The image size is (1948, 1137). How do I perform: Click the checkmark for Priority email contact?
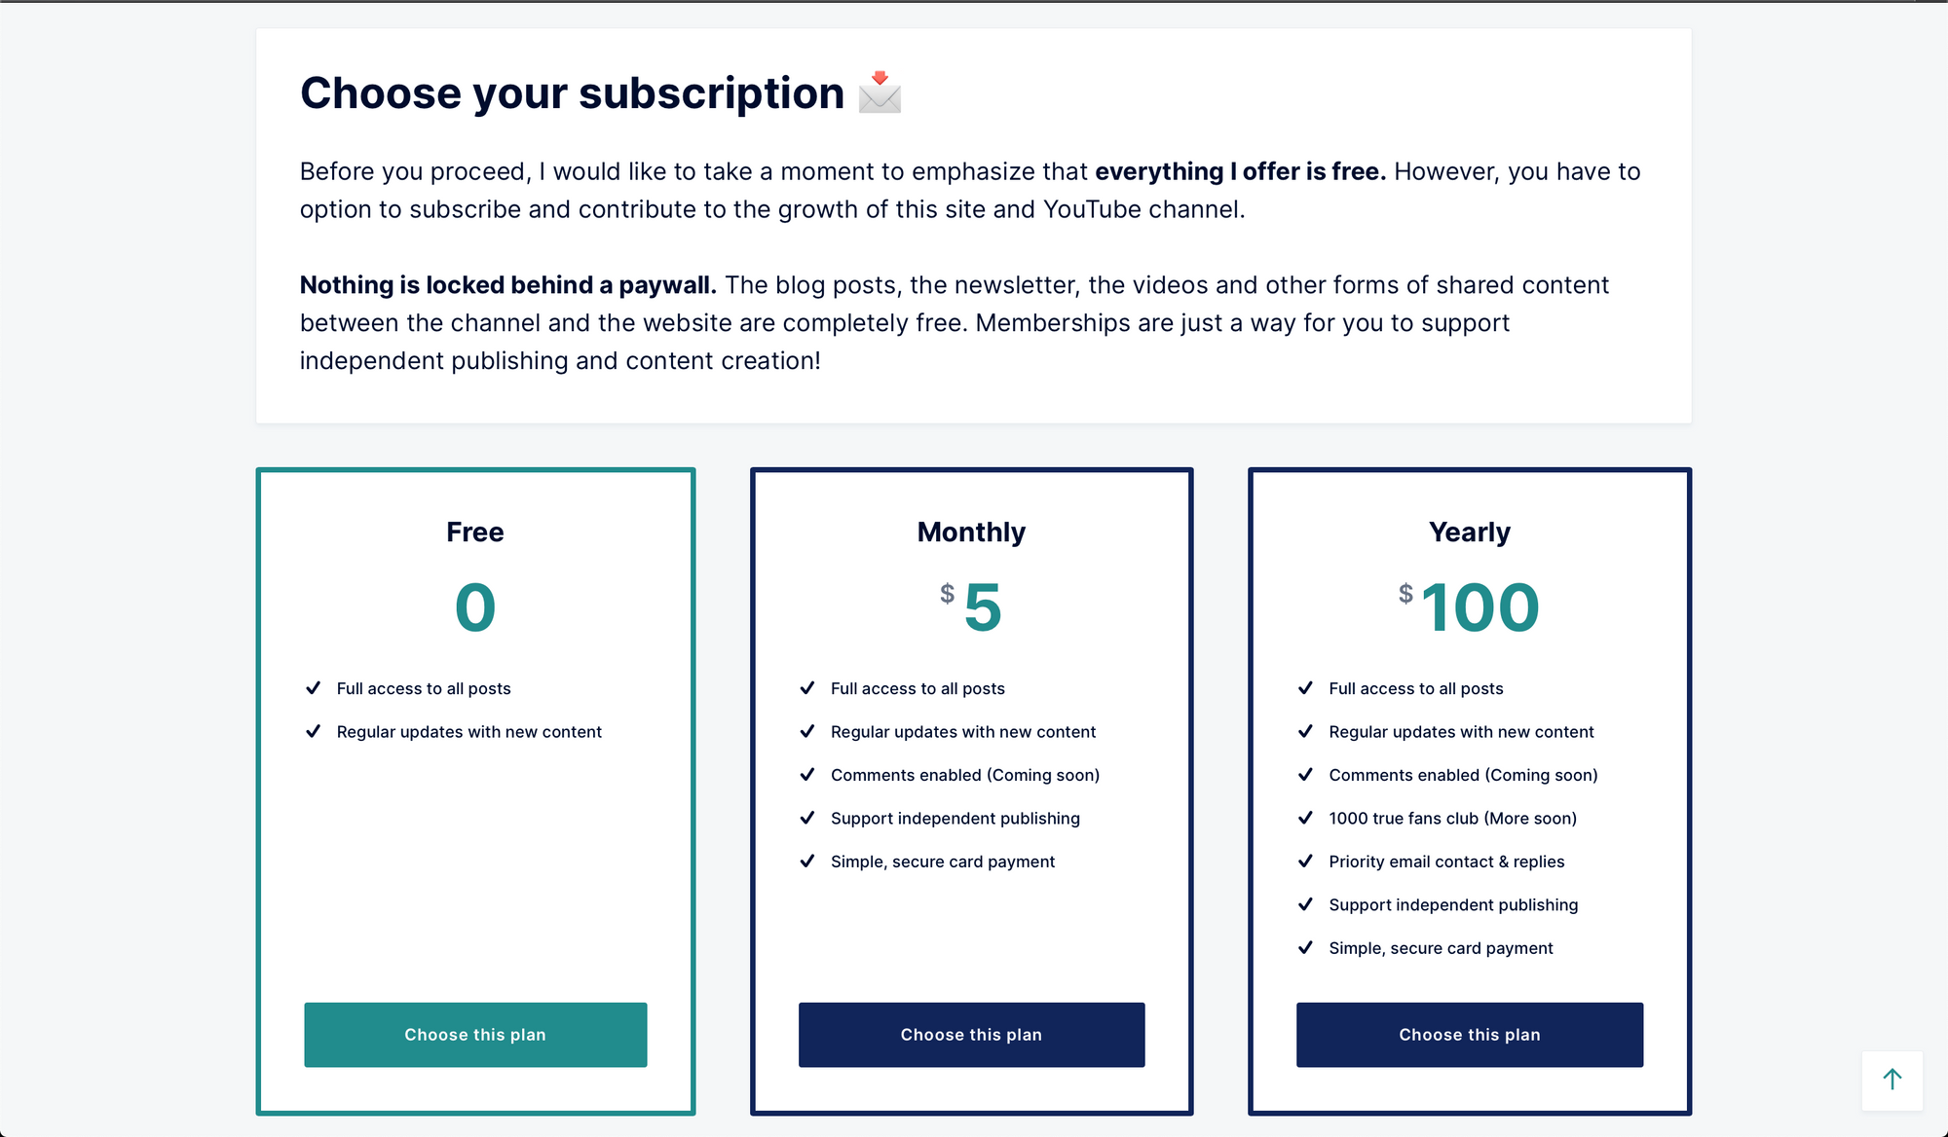(1305, 862)
